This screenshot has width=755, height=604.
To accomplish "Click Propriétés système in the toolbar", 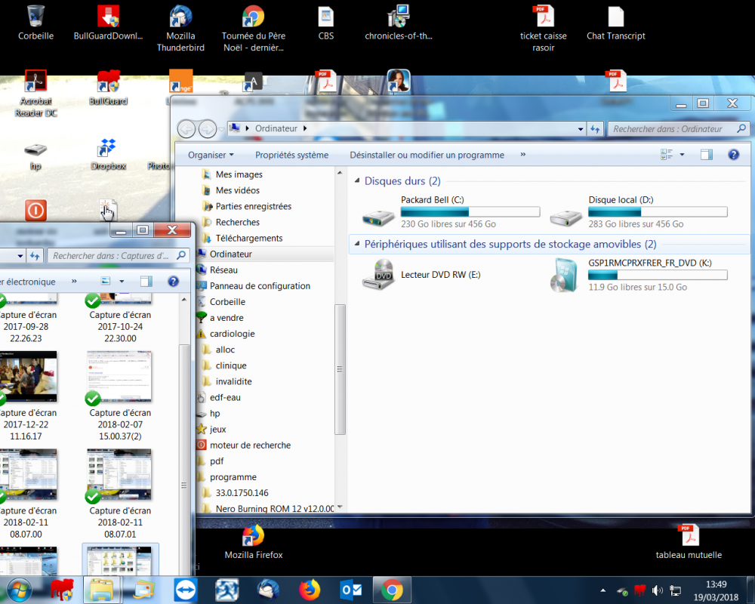I will point(291,155).
